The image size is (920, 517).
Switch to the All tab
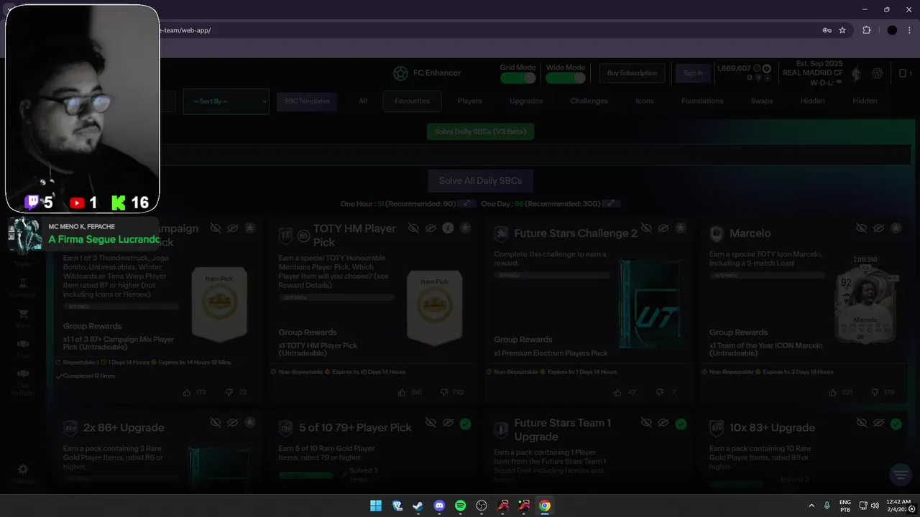click(363, 101)
